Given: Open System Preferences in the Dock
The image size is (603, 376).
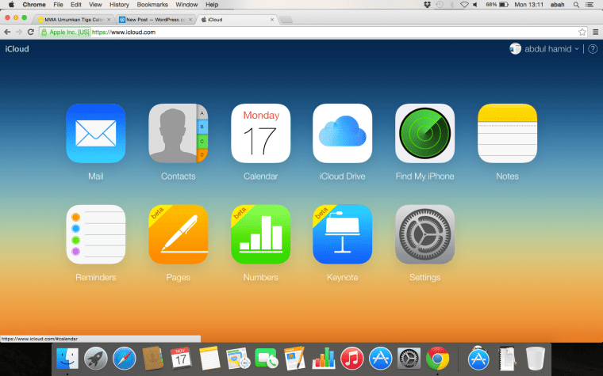Looking at the screenshot, I should pos(409,359).
